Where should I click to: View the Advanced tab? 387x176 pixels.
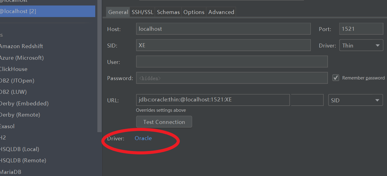[221, 12]
